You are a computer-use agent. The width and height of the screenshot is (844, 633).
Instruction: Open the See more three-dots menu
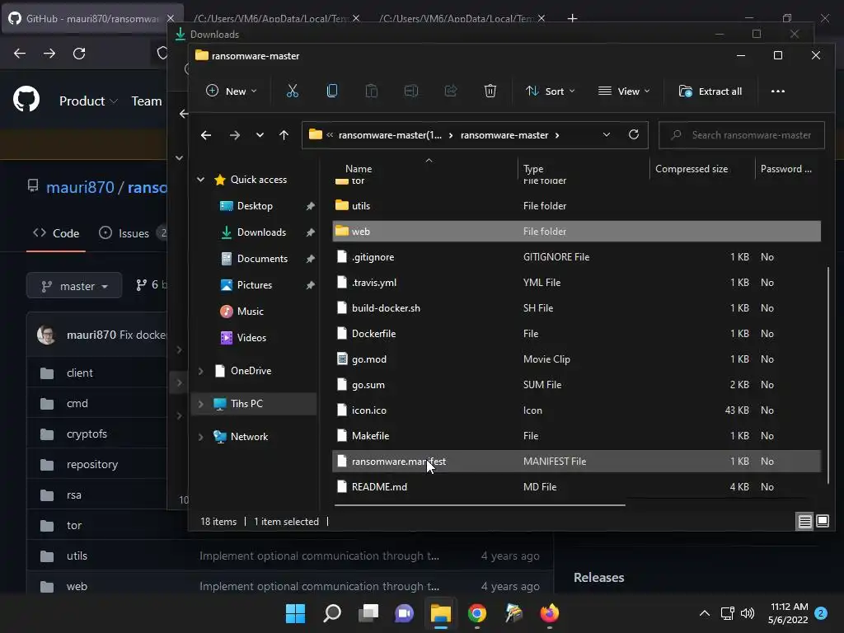tap(778, 91)
